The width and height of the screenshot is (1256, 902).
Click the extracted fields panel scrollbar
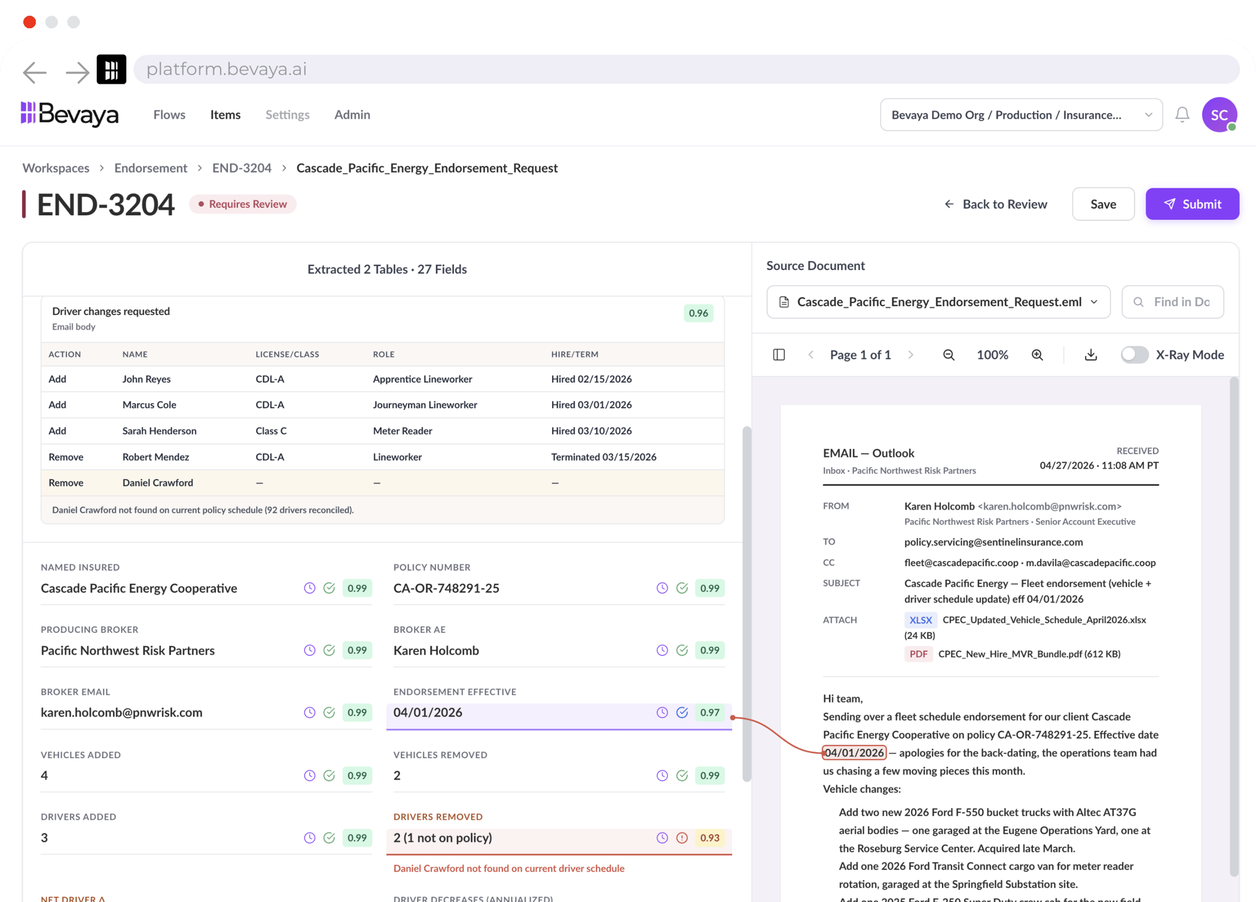coord(747,604)
